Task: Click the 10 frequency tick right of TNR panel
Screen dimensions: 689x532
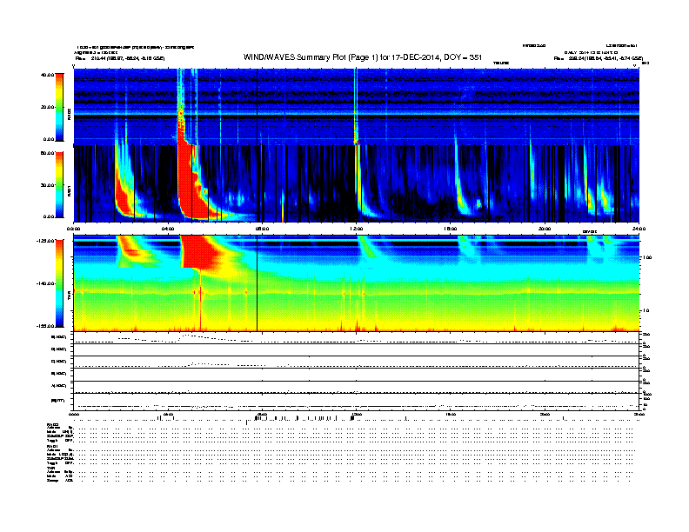Action: point(646,311)
